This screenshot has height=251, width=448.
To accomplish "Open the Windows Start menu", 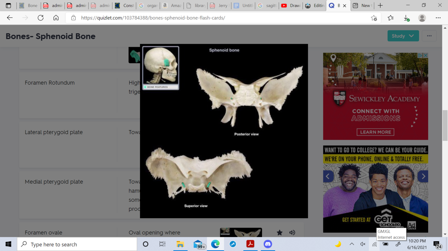I will pos(8,244).
